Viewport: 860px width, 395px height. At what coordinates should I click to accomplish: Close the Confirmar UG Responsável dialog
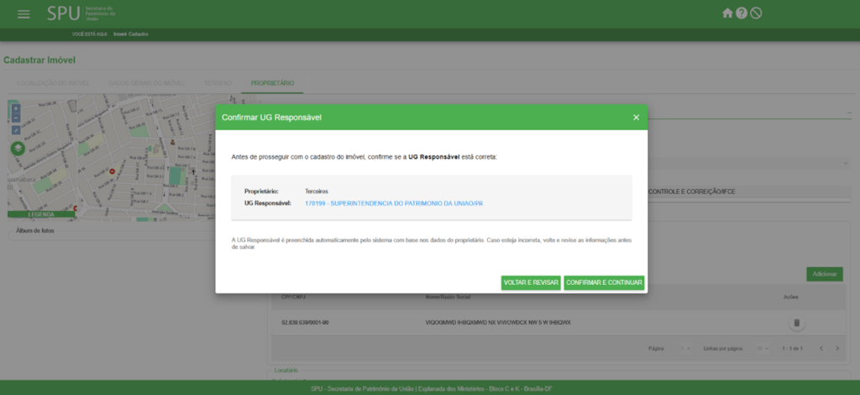pos(637,118)
